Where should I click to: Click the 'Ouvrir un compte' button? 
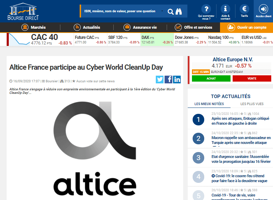(x=247, y=27)
